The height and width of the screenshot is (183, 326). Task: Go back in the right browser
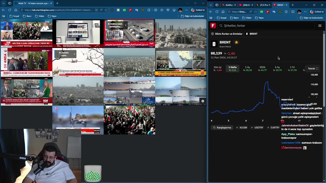point(211,12)
